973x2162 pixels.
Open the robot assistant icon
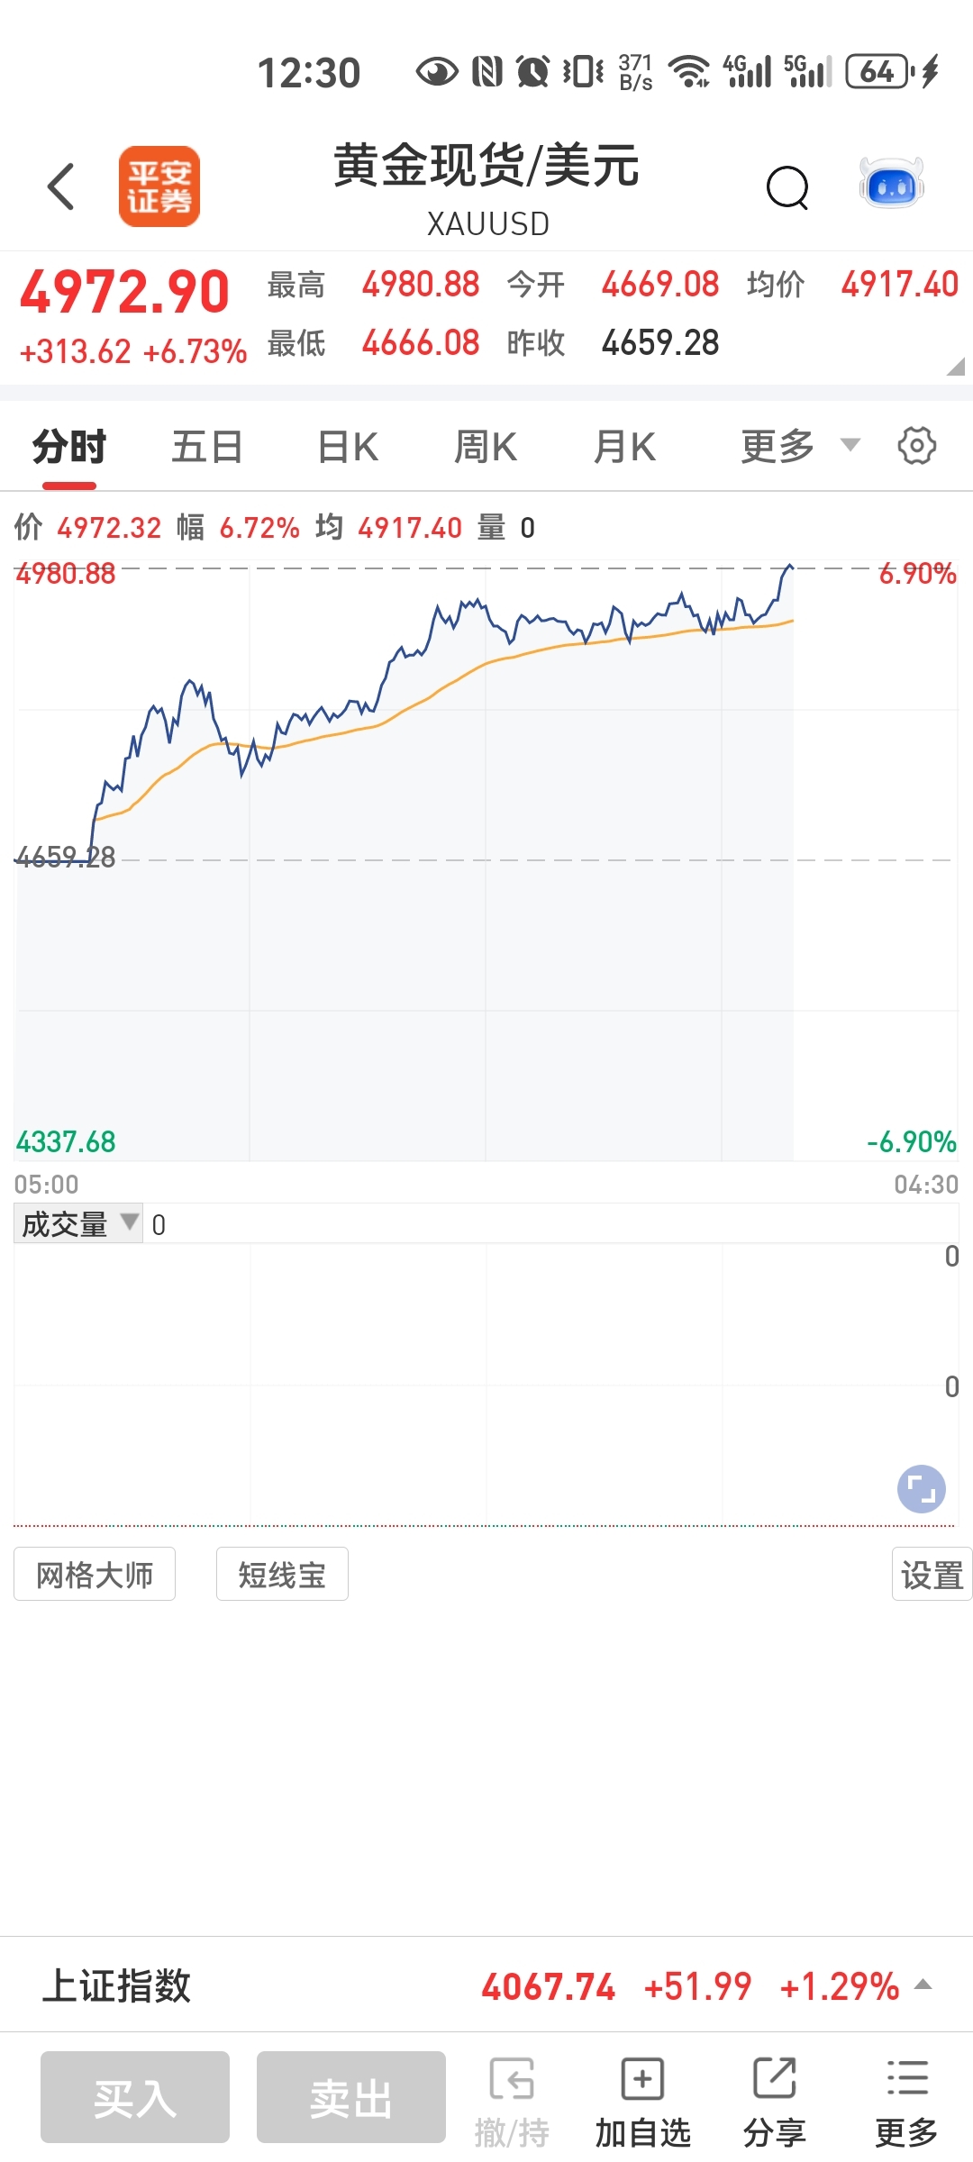(x=891, y=185)
